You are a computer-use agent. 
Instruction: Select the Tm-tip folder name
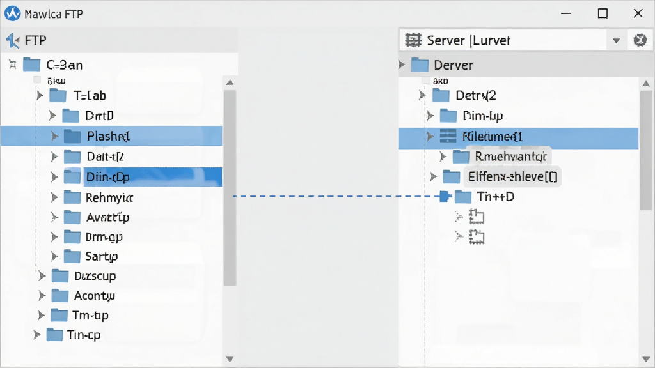click(x=90, y=315)
